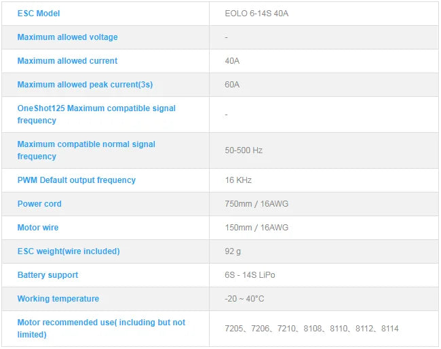
Task: Select the '50-500 Hz' value
Action: pos(244,150)
